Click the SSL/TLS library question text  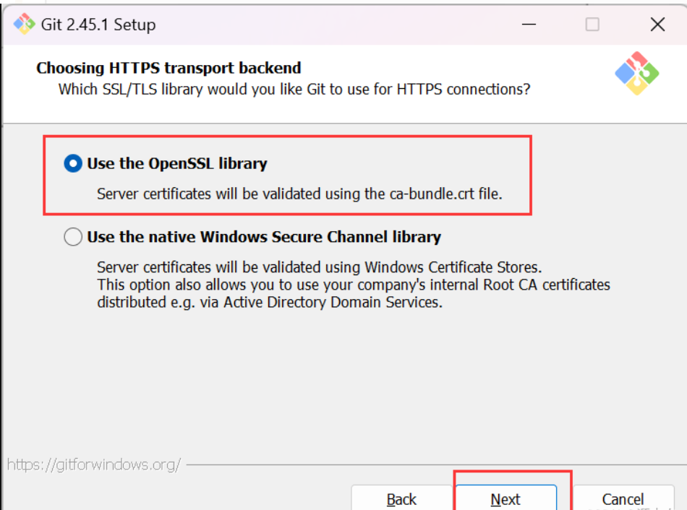[294, 90]
